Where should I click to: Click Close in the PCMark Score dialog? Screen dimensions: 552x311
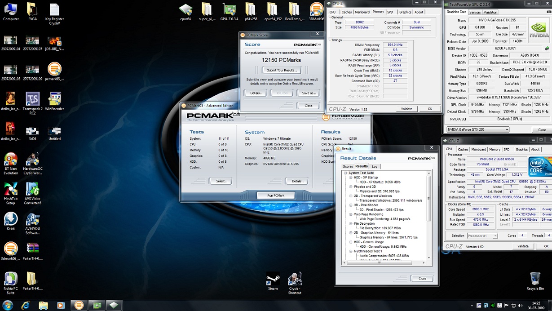coord(309,106)
